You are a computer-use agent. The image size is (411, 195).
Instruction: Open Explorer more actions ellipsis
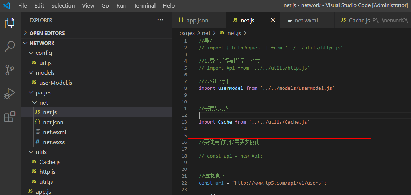tap(161, 20)
